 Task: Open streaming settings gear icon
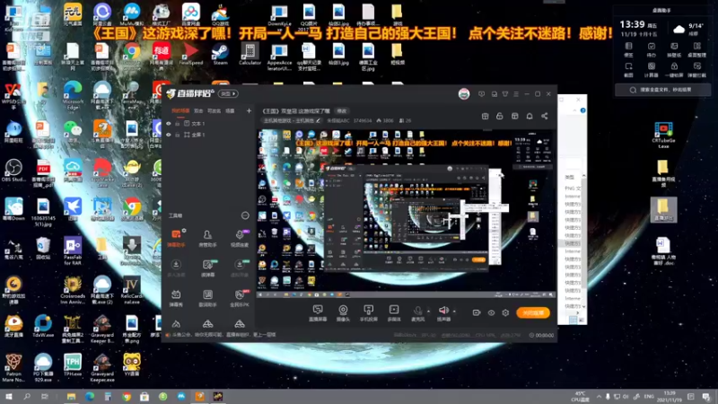505,312
